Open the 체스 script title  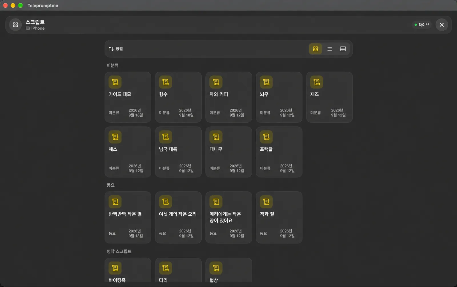click(x=113, y=149)
